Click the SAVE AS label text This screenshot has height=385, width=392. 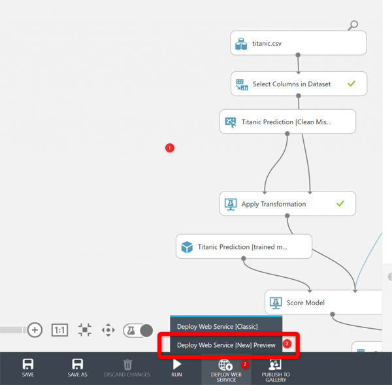[x=78, y=375]
